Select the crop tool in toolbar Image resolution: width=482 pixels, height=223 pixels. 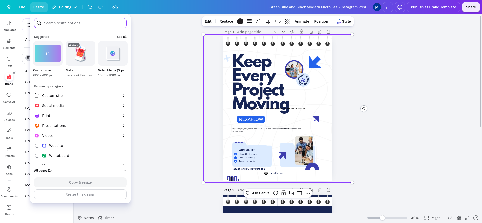click(267, 21)
